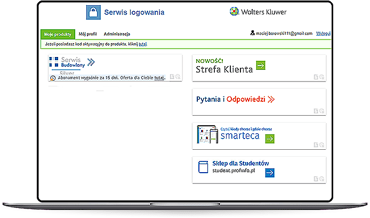Open the Pytania i Odpowiedzi title
This screenshot has height=218, width=370.
tap(231, 99)
